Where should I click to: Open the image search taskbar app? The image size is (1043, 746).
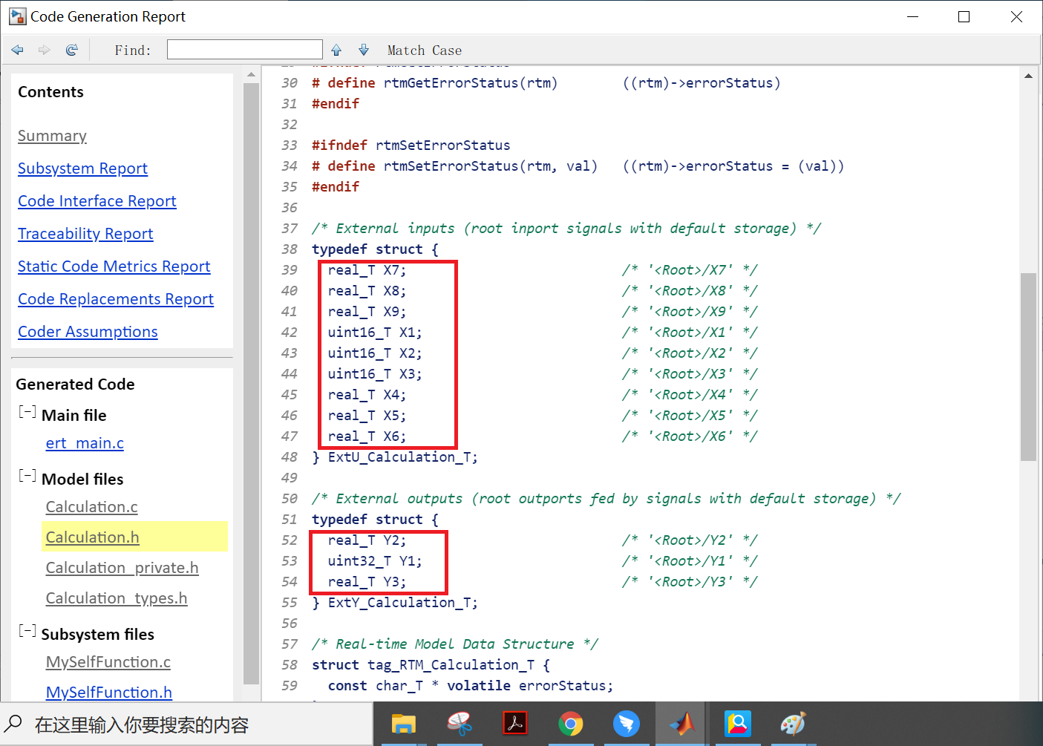click(x=738, y=724)
